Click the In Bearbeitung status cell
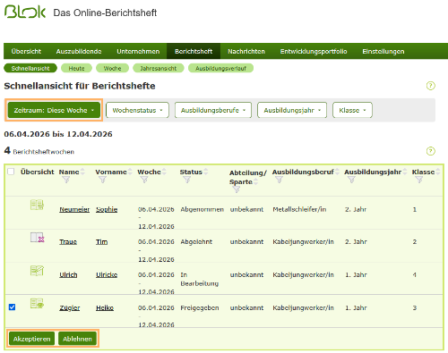 [x=200, y=279]
